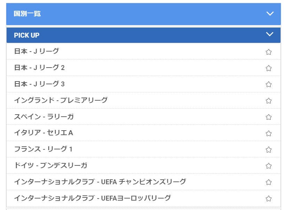Open 日本 - Jリーグ league link
The height and width of the screenshot is (210, 284).
[x=37, y=51]
